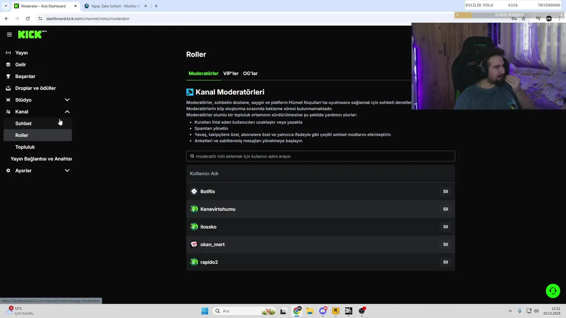Expand the Ayarlar section chevron
Screen dimensions: 566x318
tap(67, 170)
